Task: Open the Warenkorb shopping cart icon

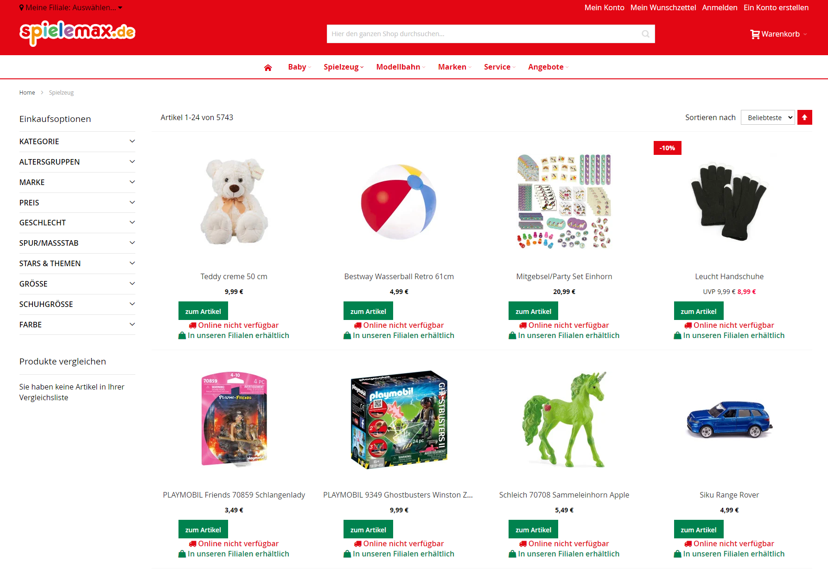Action: click(755, 34)
